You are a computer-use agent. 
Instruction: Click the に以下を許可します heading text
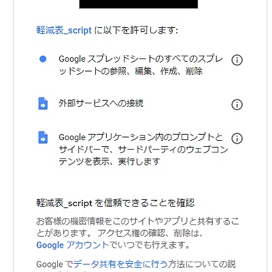pyautogui.click(x=136, y=31)
